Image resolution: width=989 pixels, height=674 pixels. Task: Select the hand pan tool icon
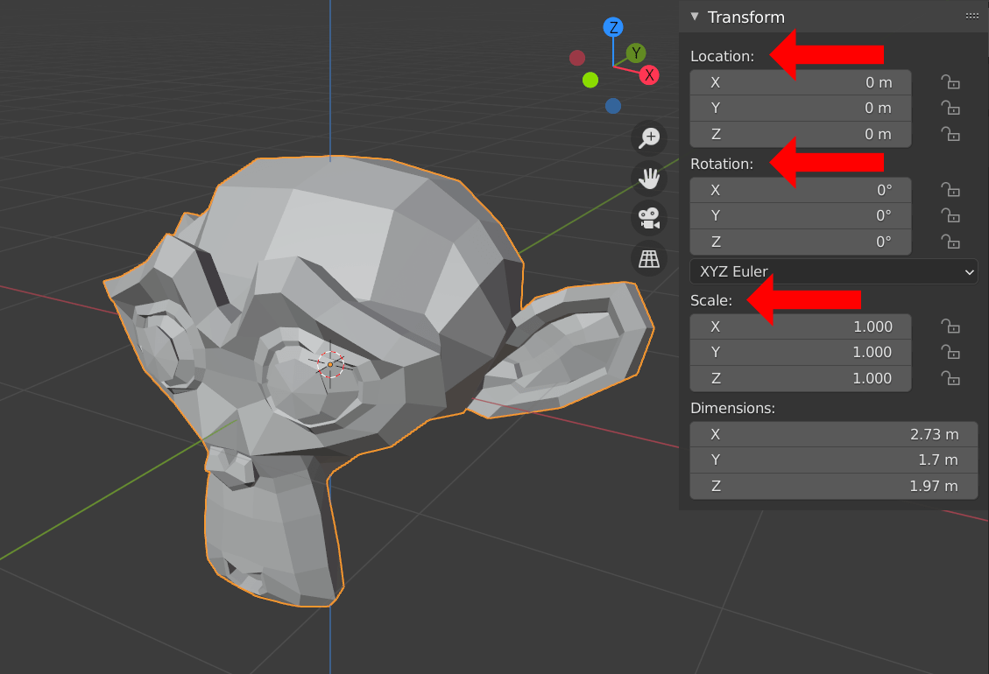click(x=648, y=178)
